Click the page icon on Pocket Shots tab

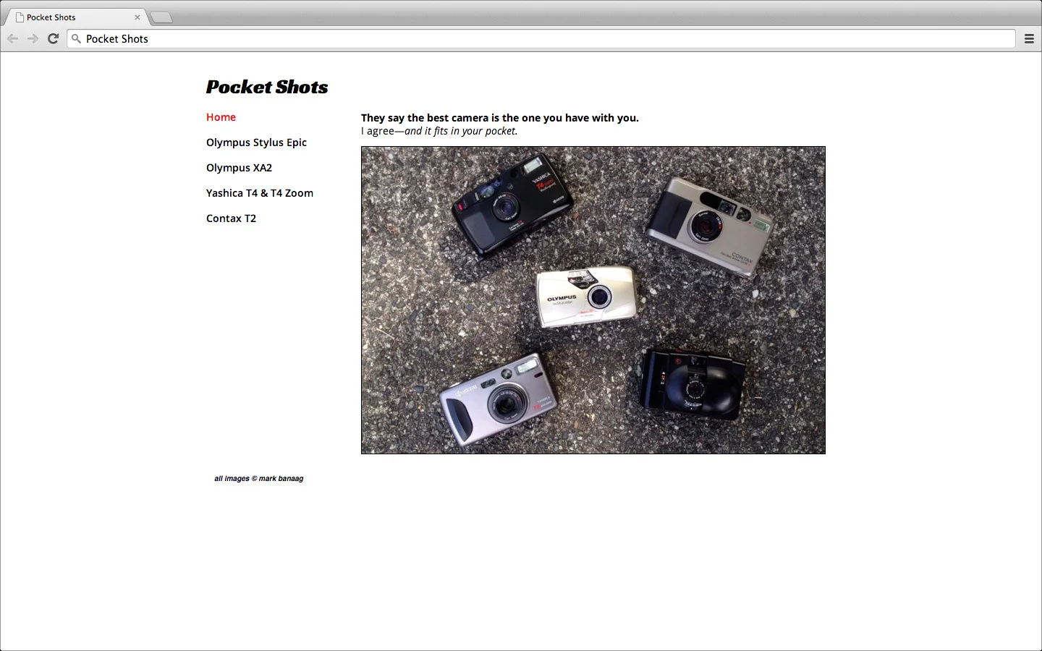pyautogui.click(x=20, y=17)
